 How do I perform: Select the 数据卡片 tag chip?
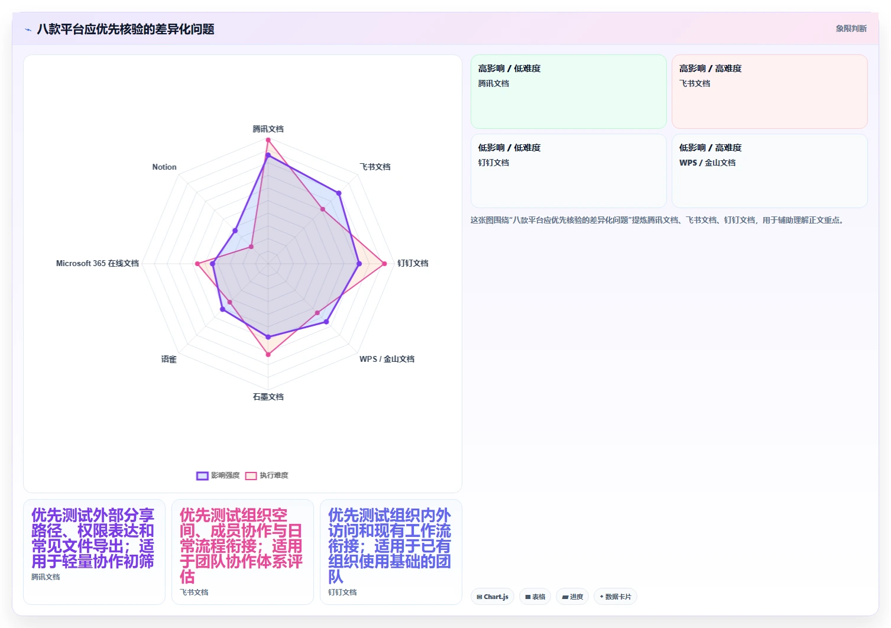click(x=615, y=597)
